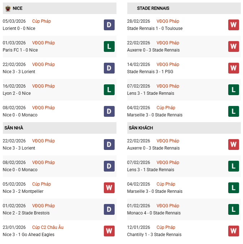The height and width of the screenshot is (244, 243).
Task: Click the win badge for Stade Rennais 3 - 1 PSG
Action: pos(234,68)
